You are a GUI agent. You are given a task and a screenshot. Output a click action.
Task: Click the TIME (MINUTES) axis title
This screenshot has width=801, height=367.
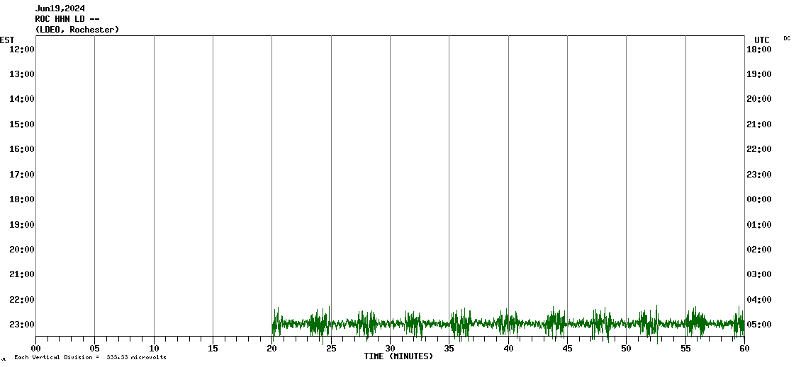[x=398, y=356]
